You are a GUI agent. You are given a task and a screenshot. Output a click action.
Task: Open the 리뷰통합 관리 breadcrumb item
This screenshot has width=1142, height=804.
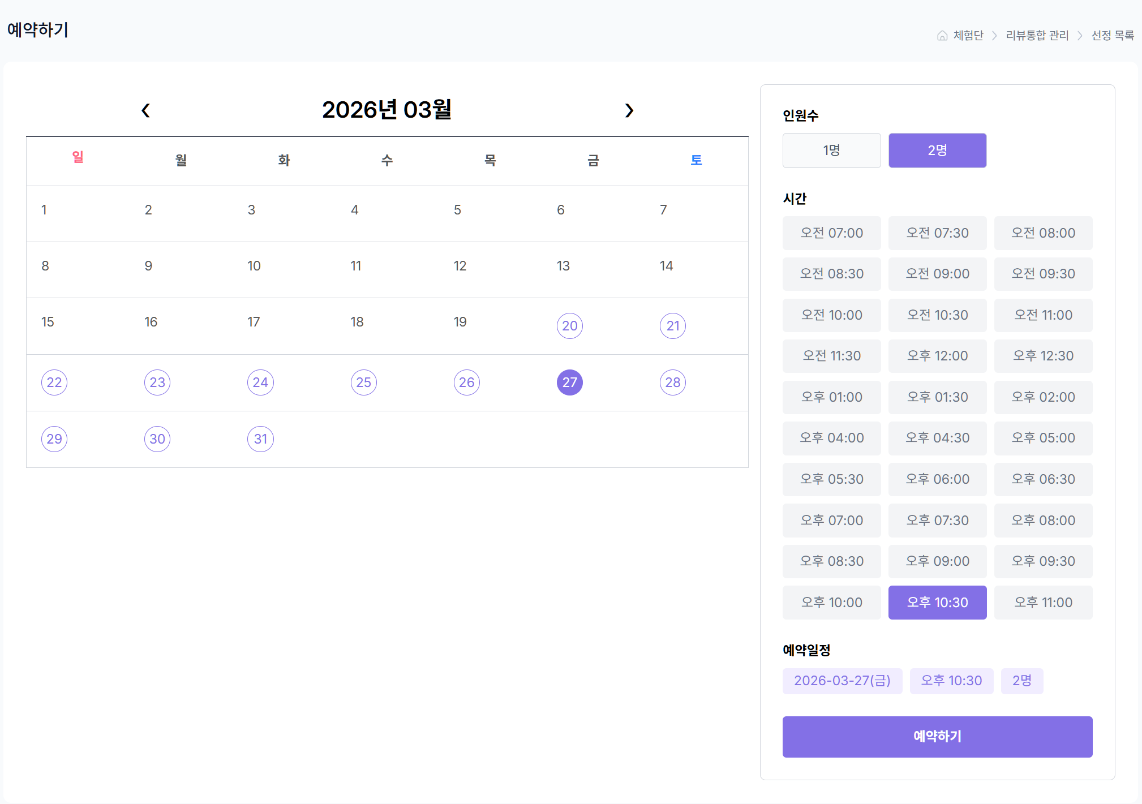[x=1038, y=35]
